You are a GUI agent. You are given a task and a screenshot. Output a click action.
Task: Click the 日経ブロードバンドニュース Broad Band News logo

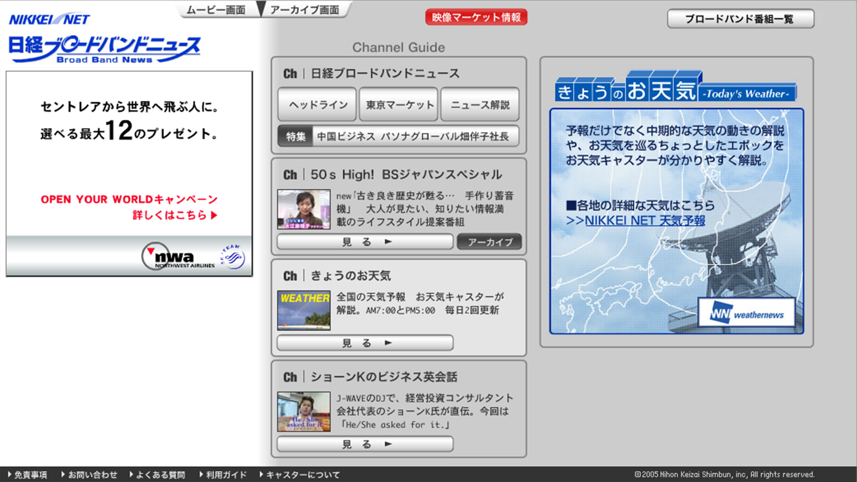pyautogui.click(x=104, y=49)
